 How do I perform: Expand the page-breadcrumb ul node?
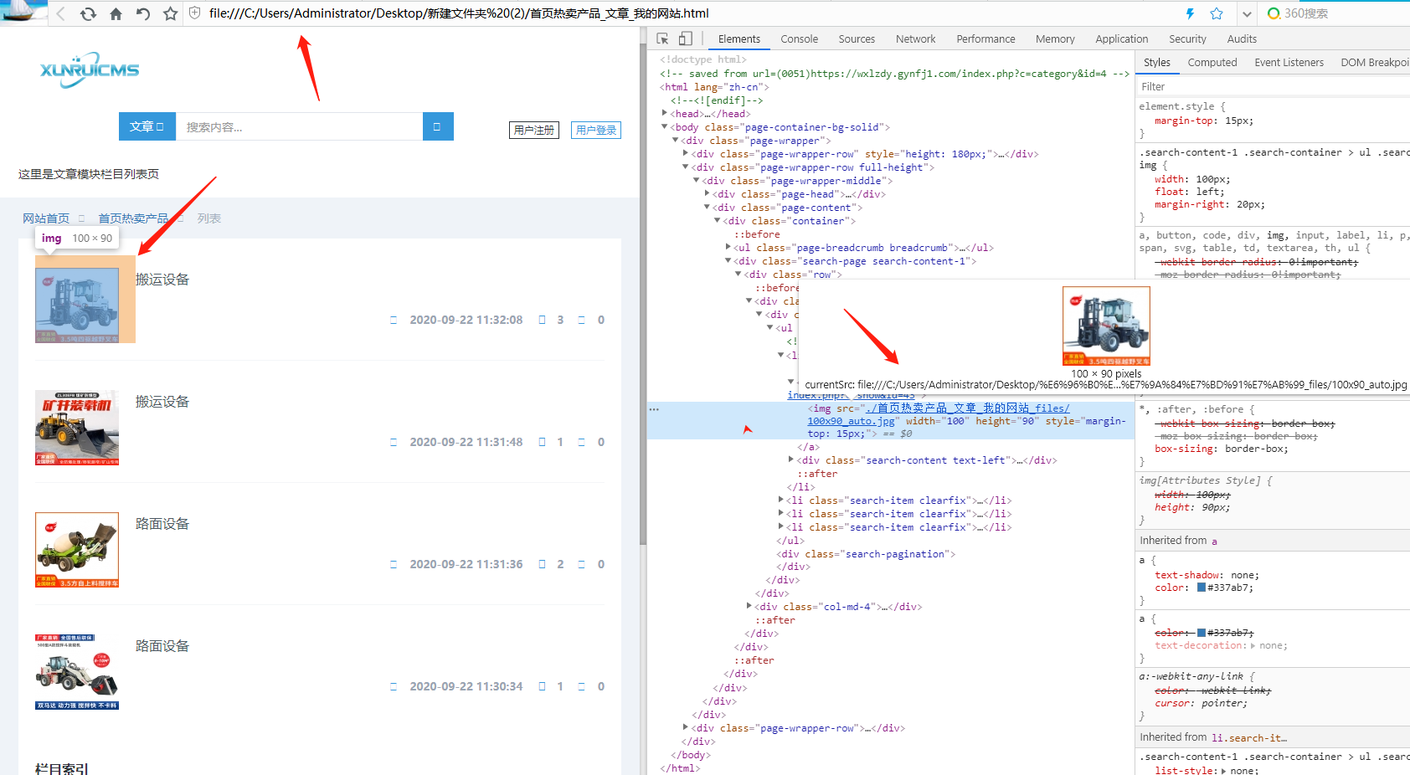click(728, 247)
